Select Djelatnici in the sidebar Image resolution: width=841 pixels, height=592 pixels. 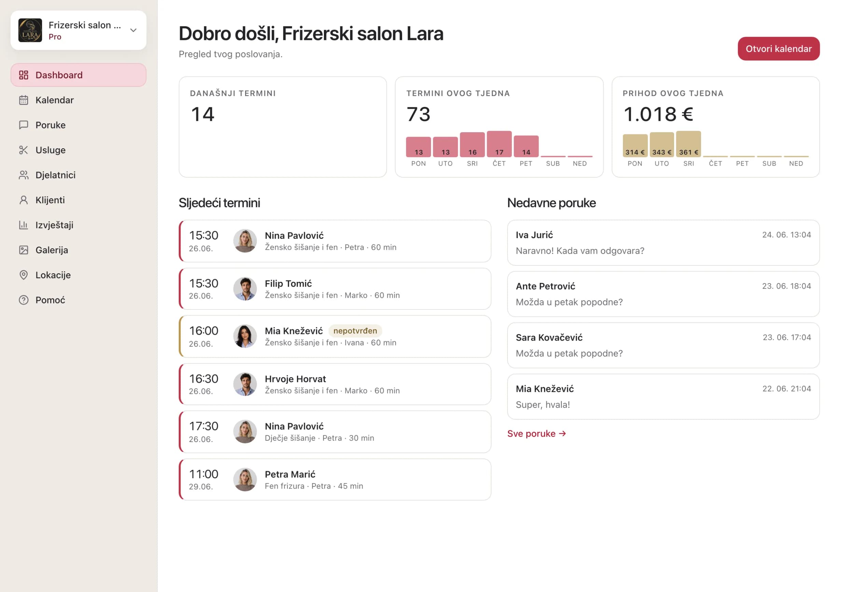79,175
